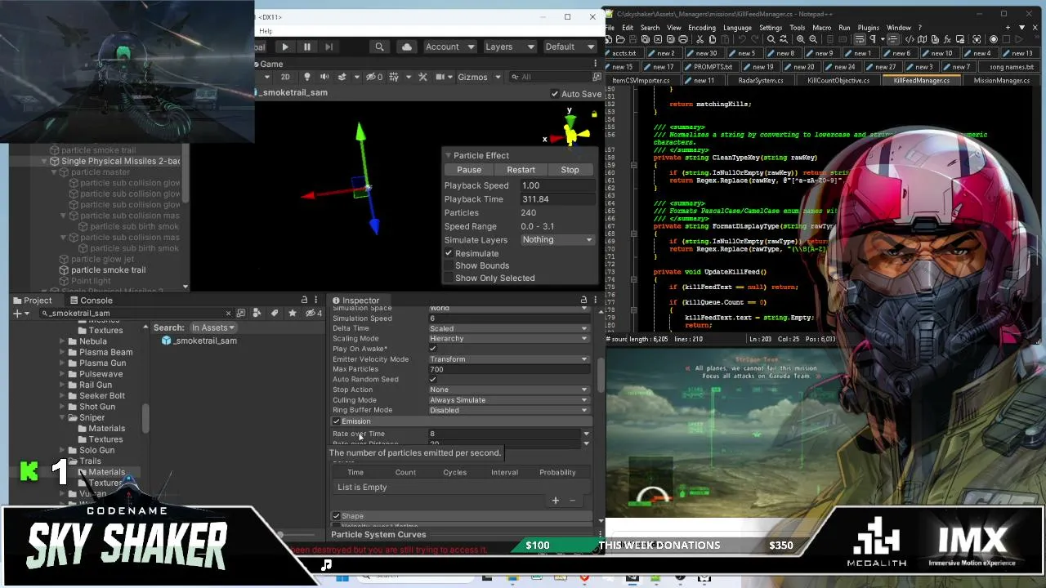Toggle the Shape module checkbox

click(336, 516)
